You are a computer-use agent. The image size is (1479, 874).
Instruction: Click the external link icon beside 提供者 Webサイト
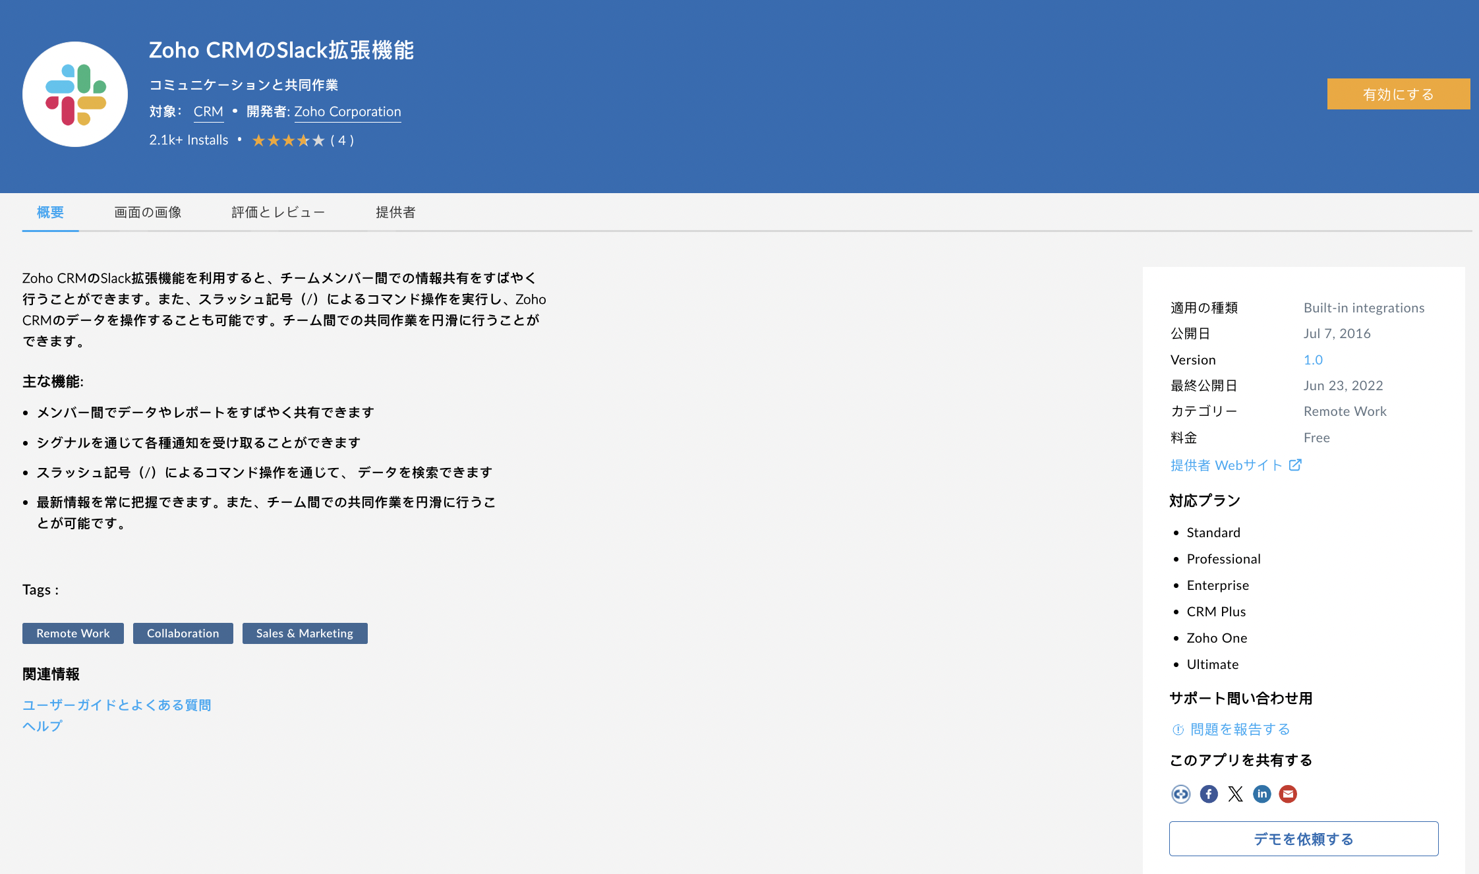pos(1295,465)
